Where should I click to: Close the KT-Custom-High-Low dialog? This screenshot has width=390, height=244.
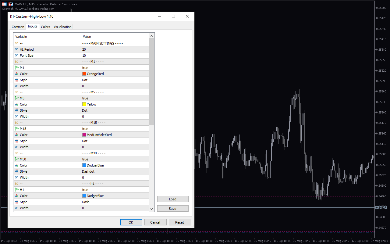coord(187,16)
